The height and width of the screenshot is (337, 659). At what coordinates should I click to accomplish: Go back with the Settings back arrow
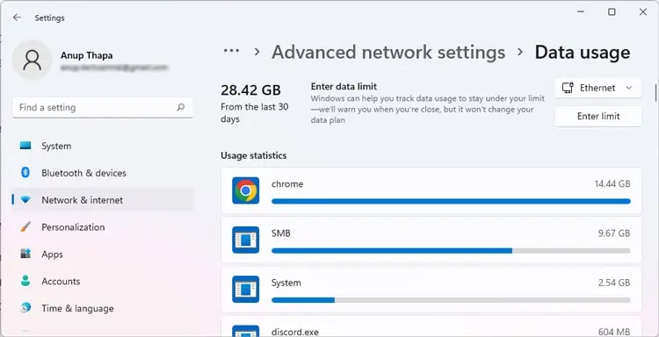tap(17, 18)
